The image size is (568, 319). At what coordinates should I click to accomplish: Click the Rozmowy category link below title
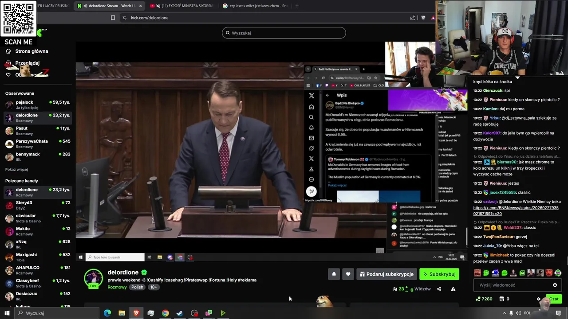[x=117, y=287]
